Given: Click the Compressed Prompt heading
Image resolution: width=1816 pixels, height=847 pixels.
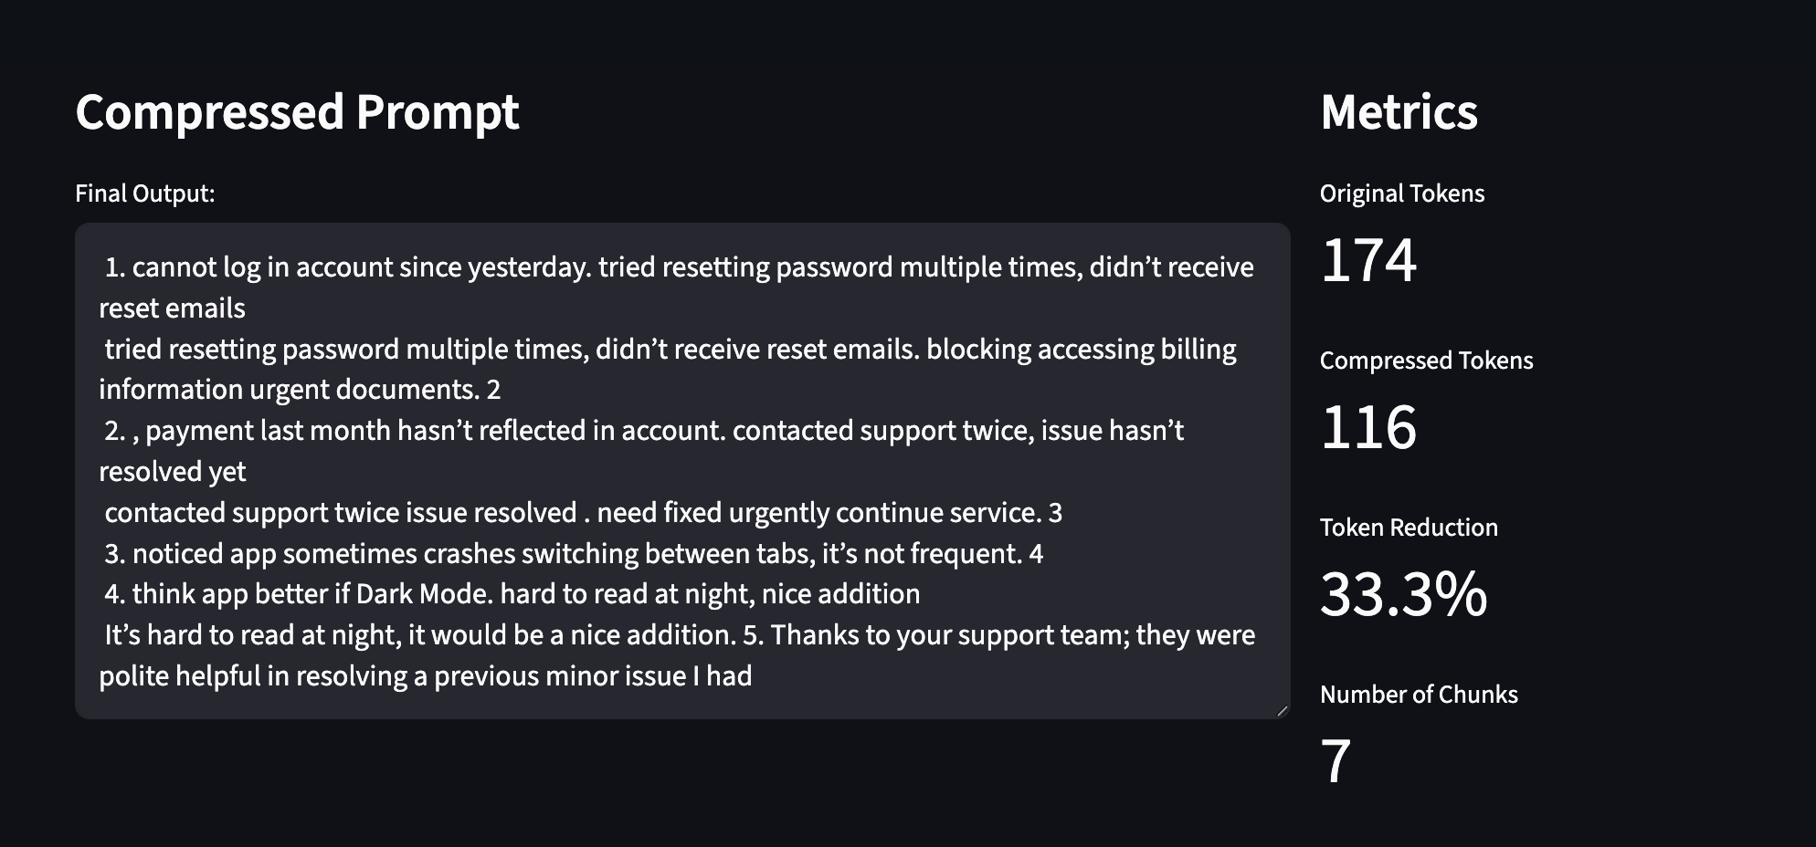Looking at the screenshot, I should (297, 112).
